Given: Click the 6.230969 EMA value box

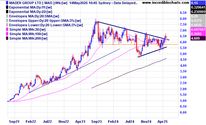Looking at the screenshot, I should 198,12.
